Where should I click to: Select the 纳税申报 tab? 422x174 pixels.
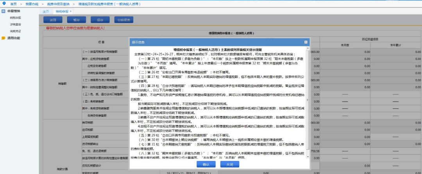(x=61, y=12)
